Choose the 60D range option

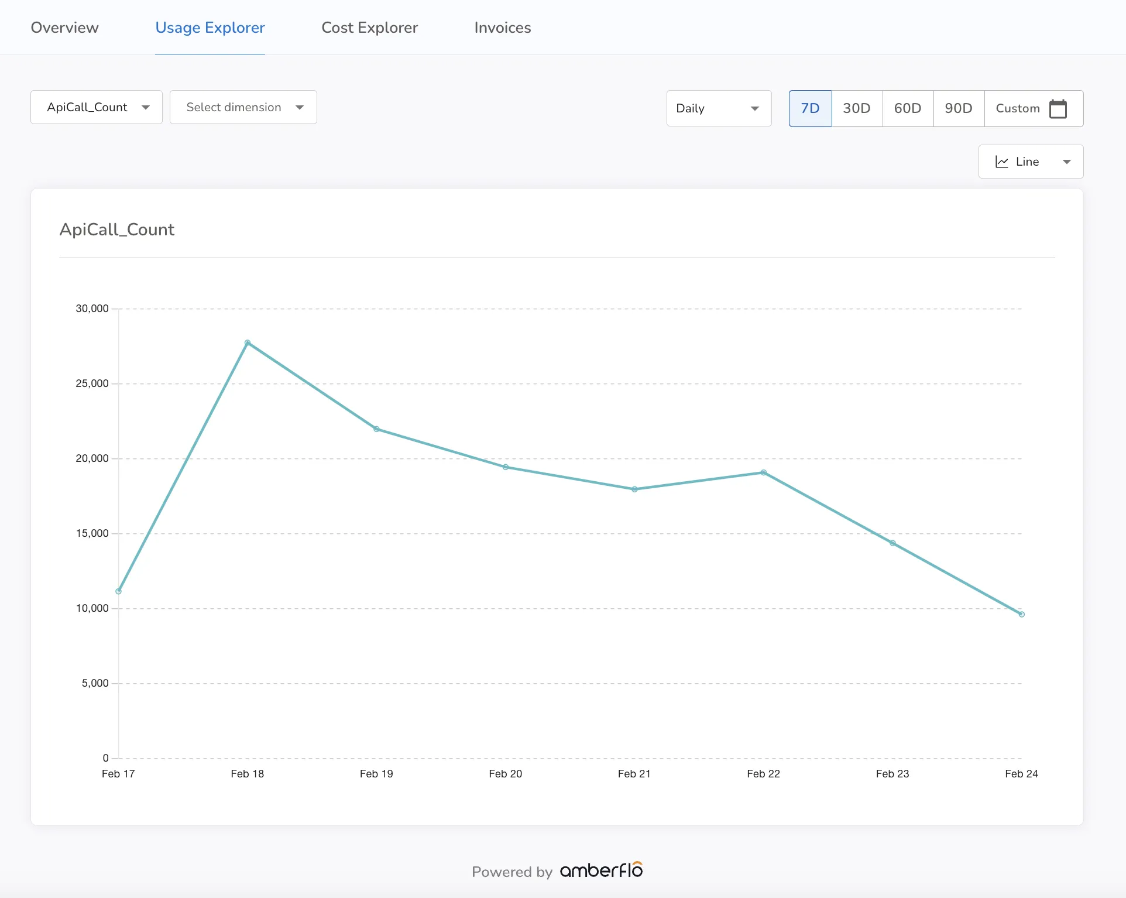(908, 108)
